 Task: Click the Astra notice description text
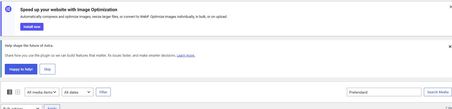coord(90,55)
